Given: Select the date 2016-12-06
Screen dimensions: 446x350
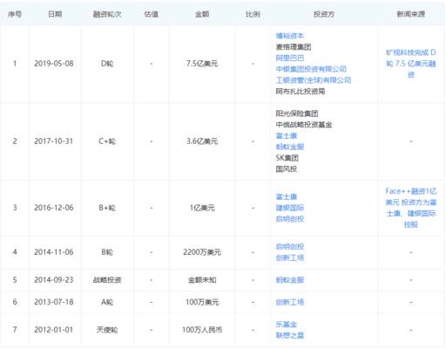Looking at the screenshot, I should click(54, 208).
